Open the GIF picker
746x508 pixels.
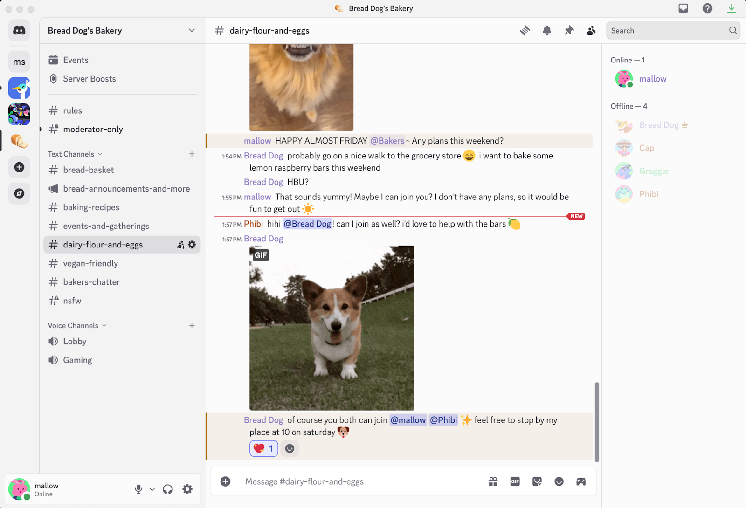515,481
